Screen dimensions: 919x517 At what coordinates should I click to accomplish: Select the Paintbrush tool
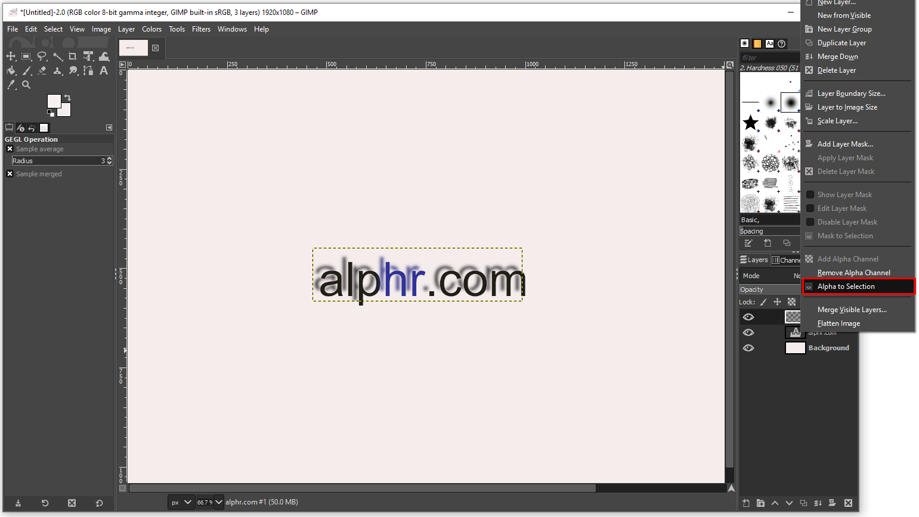click(x=26, y=71)
